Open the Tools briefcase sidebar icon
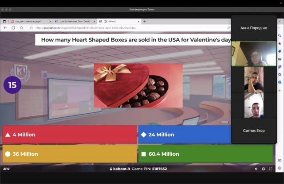The image size is (284, 184). pyautogui.click(x=280, y=59)
